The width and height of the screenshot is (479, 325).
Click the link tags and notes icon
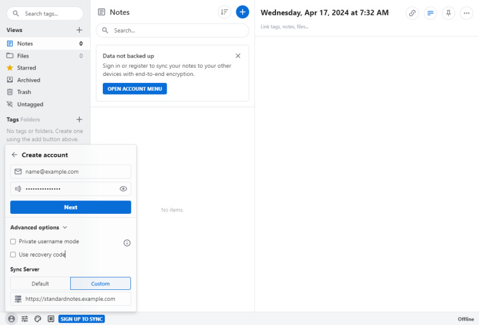coord(413,13)
